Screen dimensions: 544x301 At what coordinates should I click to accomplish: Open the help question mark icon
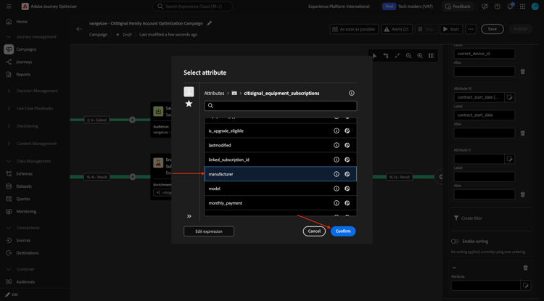tap(497, 7)
